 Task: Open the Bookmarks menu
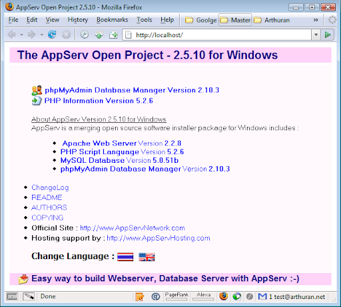pyautogui.click(x=112, y=20)
